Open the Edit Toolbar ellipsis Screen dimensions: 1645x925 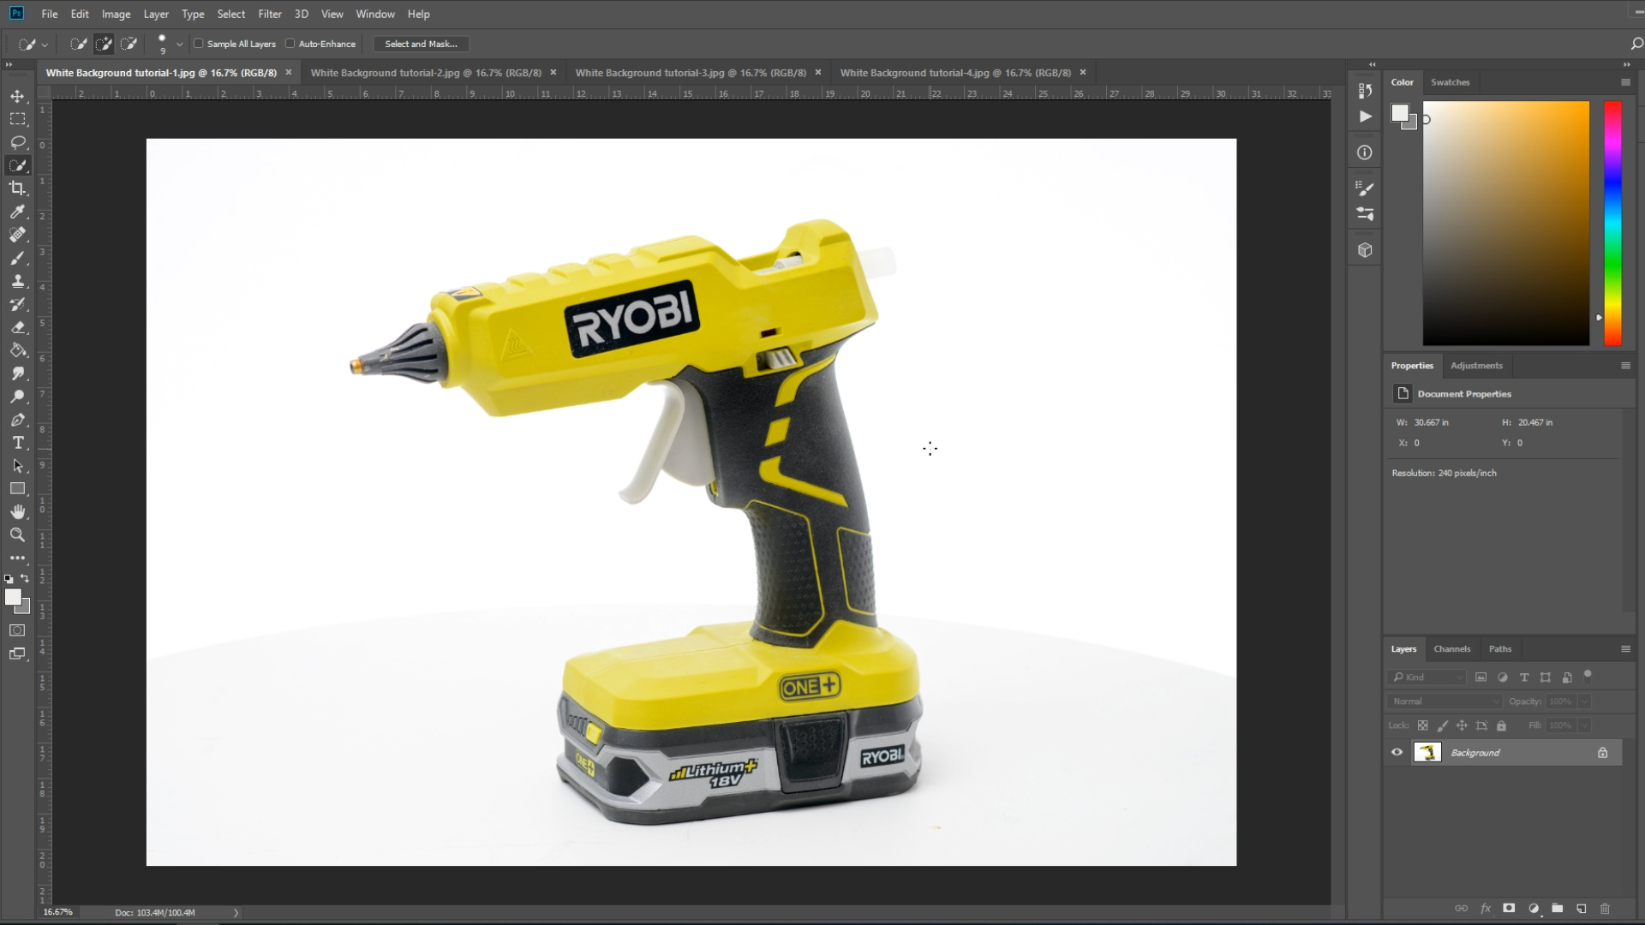pos(17,558)
